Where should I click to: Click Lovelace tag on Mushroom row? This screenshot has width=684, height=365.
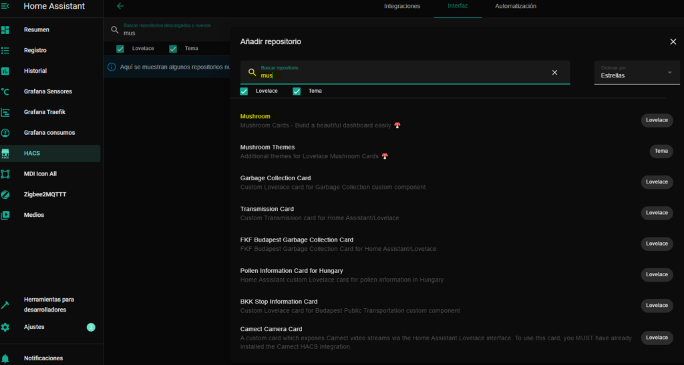point(657,120)
